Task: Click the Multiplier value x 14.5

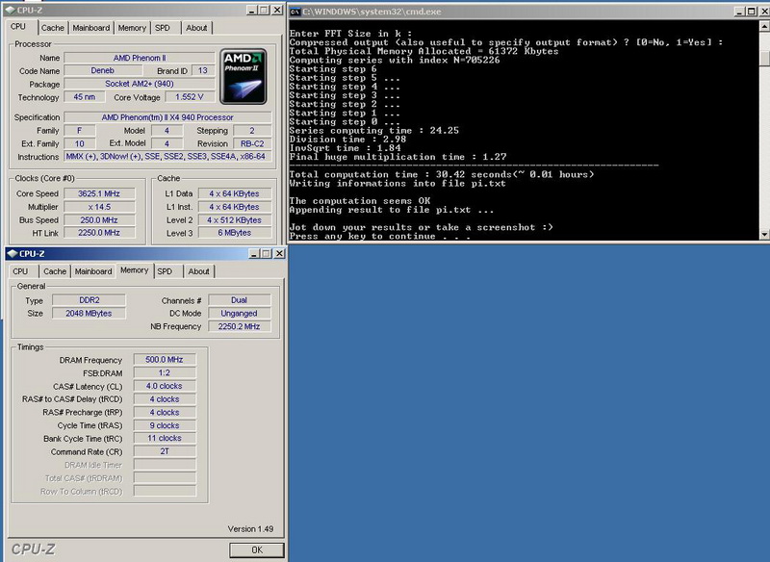Action: tap(99, 207)
